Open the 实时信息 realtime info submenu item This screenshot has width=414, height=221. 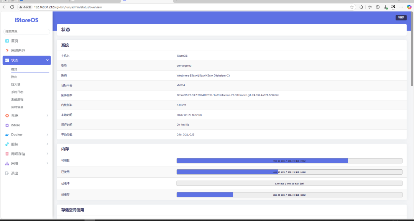(x=17, y=107)
